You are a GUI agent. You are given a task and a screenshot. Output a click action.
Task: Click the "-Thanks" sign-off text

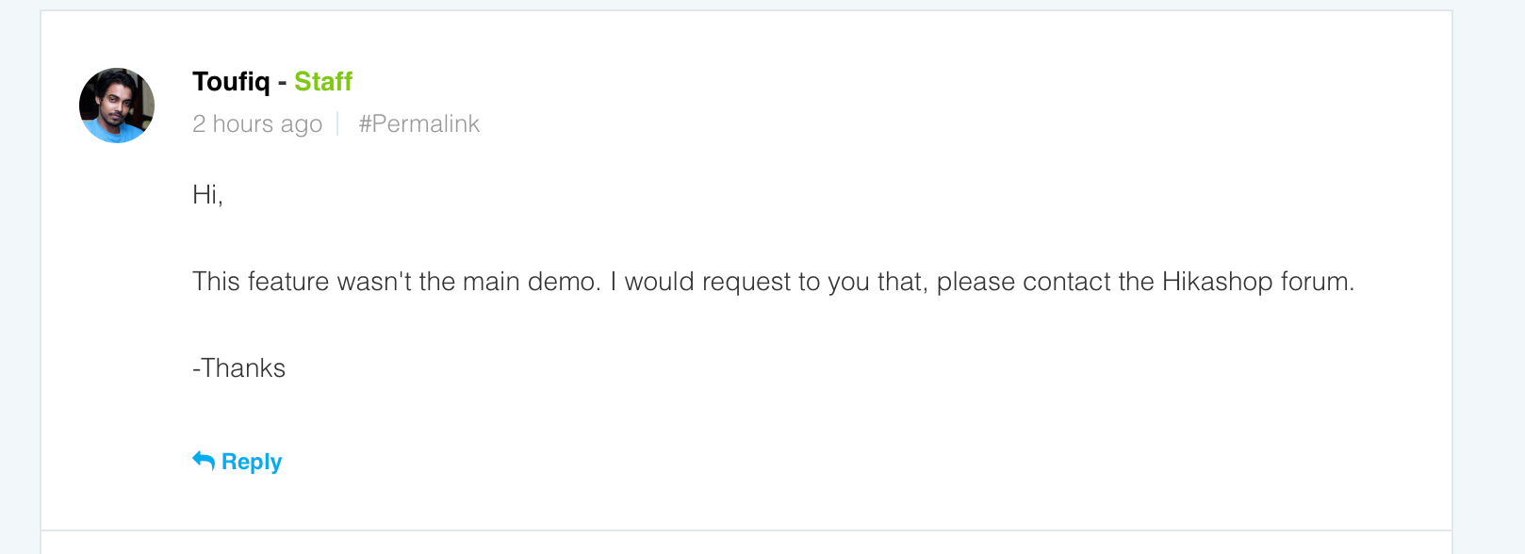tap(239, 368)
